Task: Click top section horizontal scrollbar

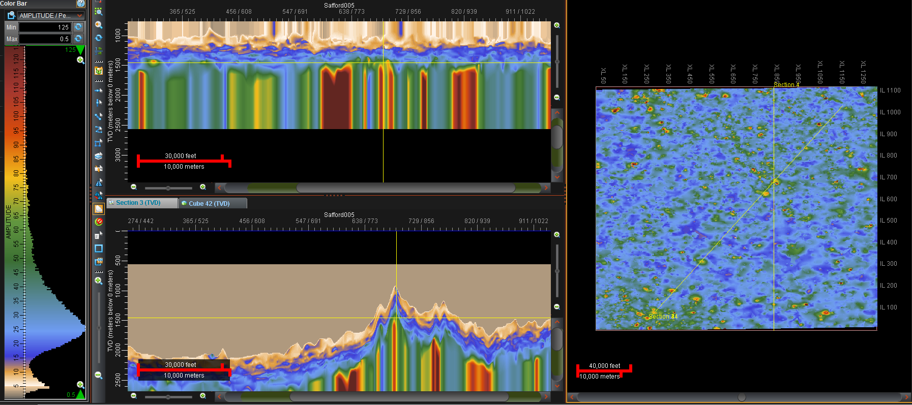Action: 406,188
